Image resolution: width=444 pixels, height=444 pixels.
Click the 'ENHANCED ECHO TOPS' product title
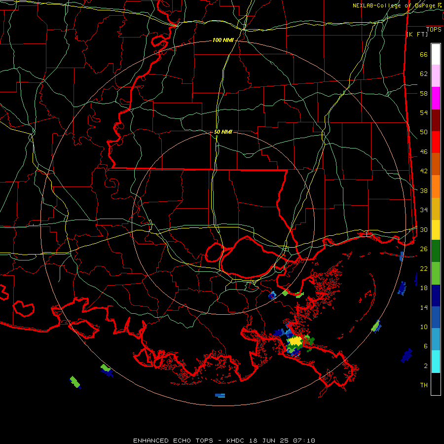click(173, 441)
